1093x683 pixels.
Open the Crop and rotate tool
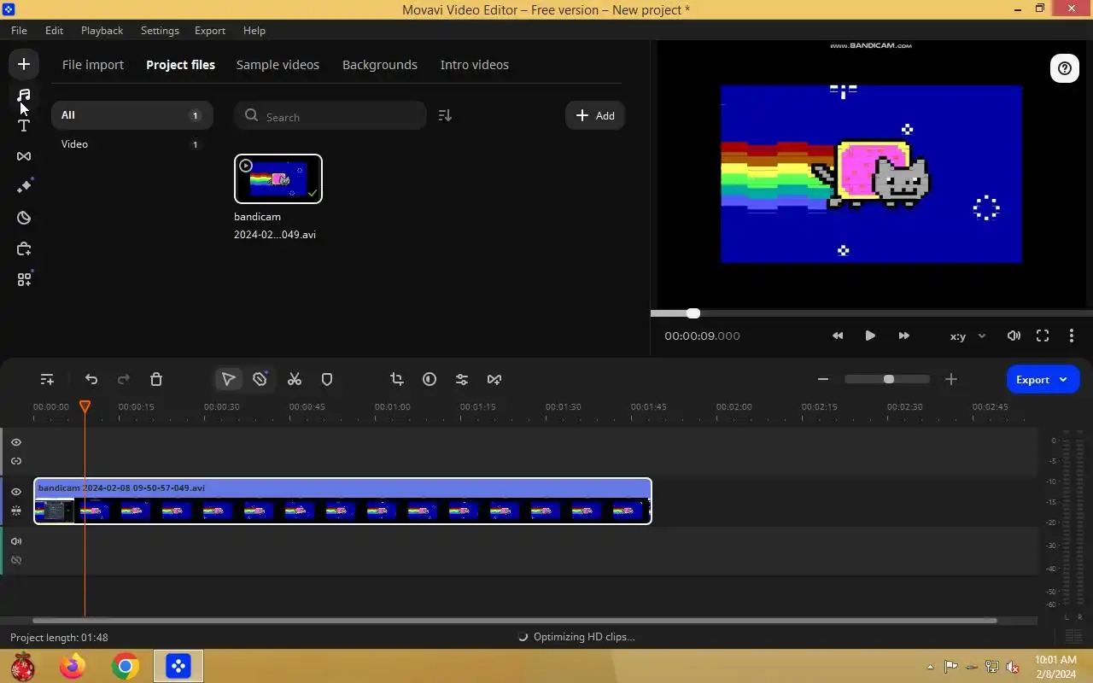[397, 379]
